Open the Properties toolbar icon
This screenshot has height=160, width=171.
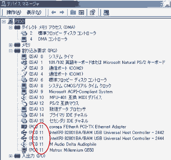point(92,13)
